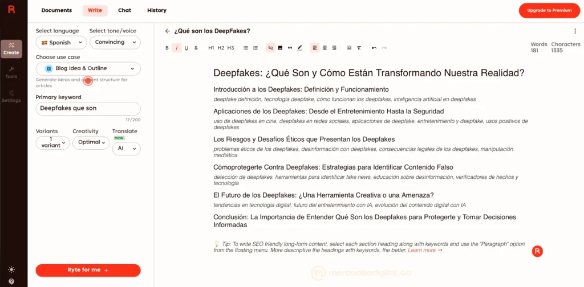584x287 pixels.
Task: Redo the last edit
Action: click(x=384, y=48)
